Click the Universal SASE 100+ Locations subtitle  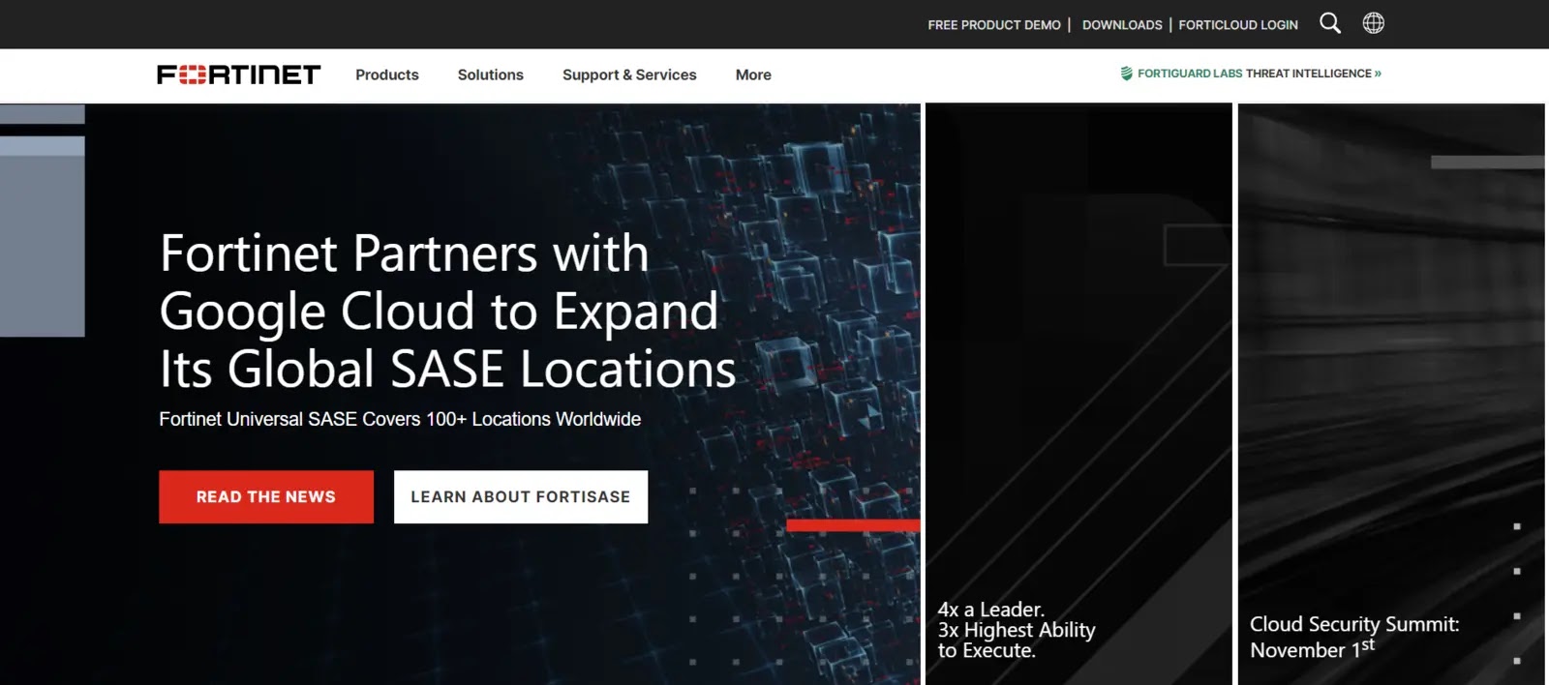click(x=400, y=419)
